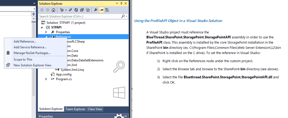
Task: Click step 1 'Right click on the References node'
Action: tap(208, 61)
